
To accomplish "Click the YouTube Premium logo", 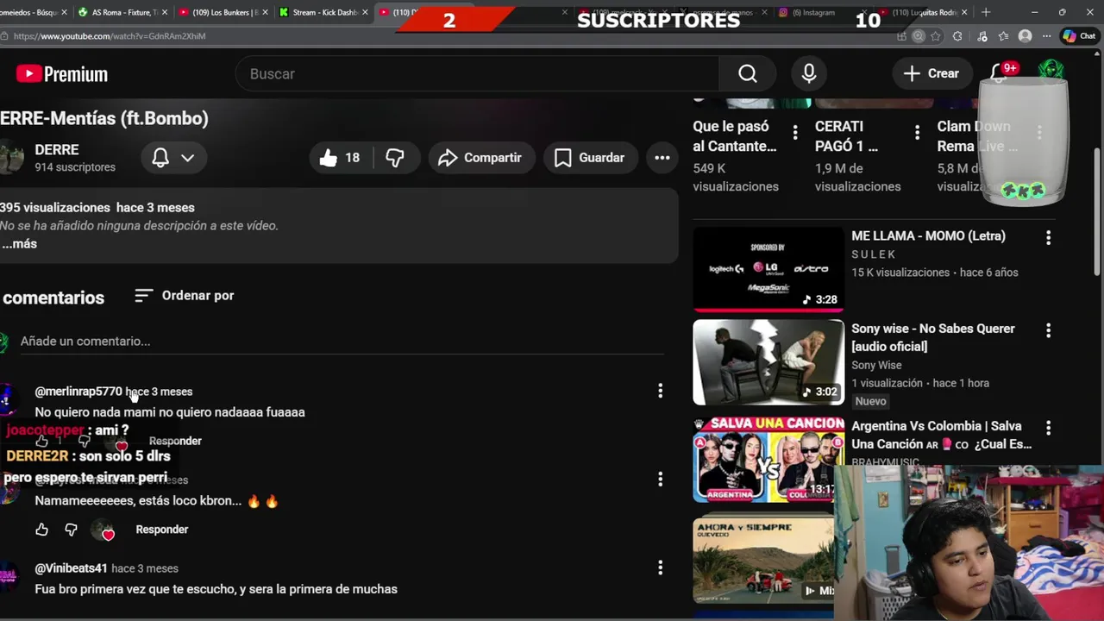I will [x=62, y=74].
